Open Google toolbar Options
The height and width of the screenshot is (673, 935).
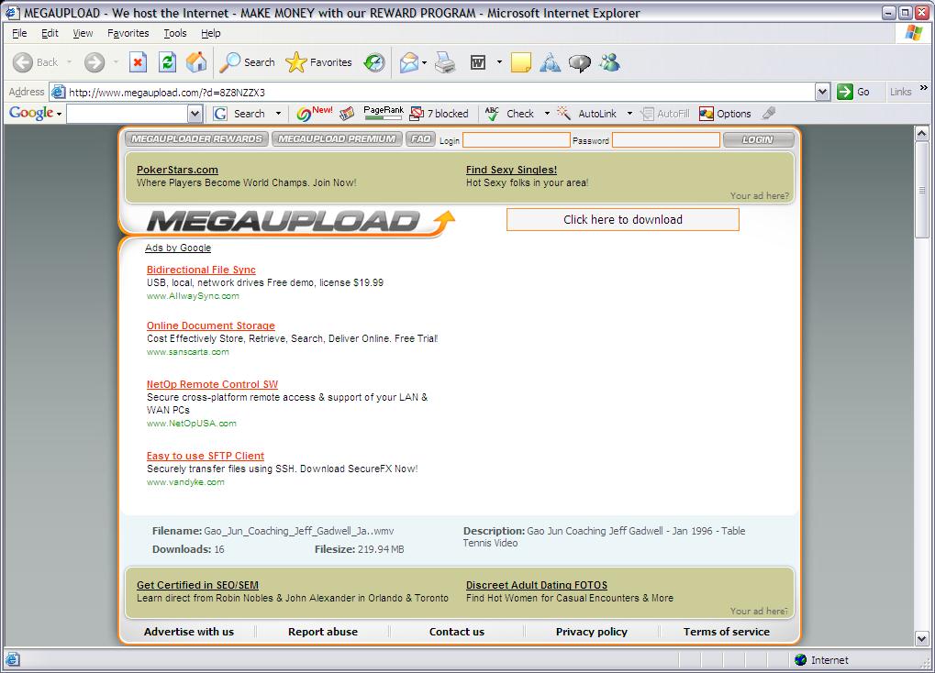725,114
